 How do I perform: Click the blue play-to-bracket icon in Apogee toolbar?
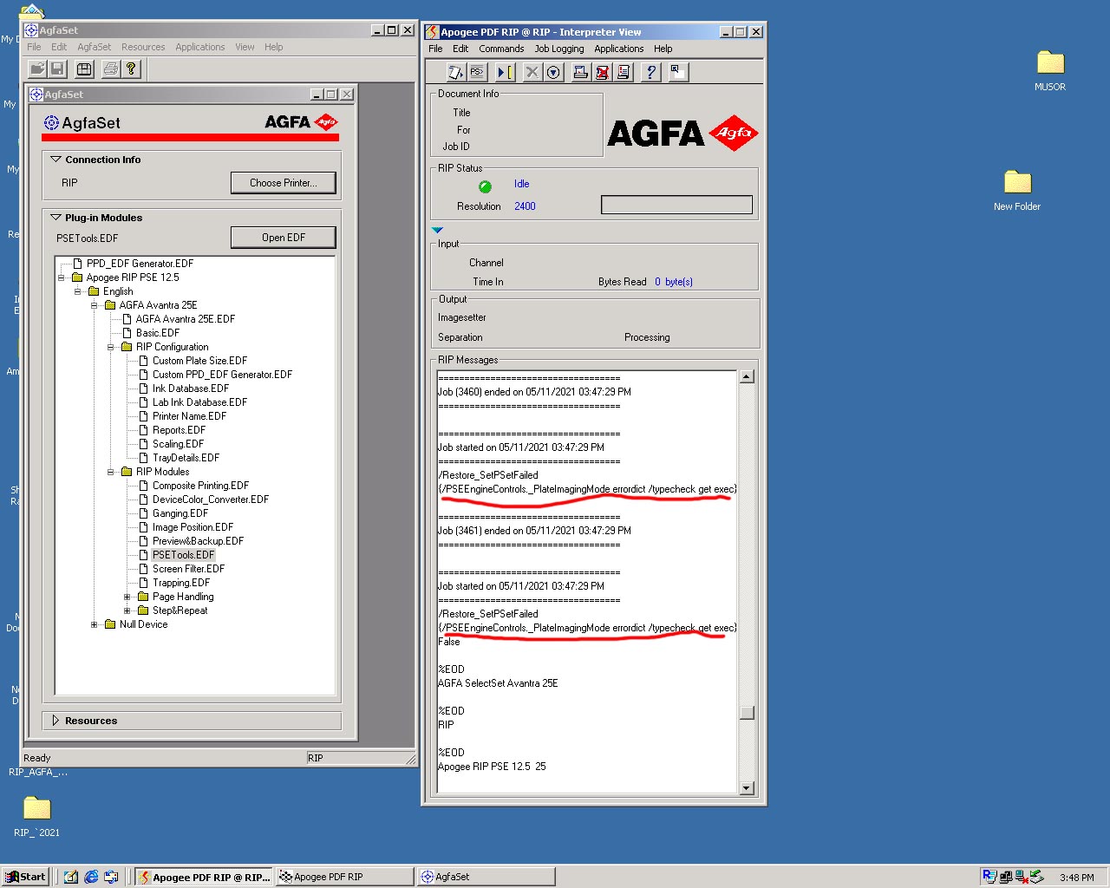(506, 72)
